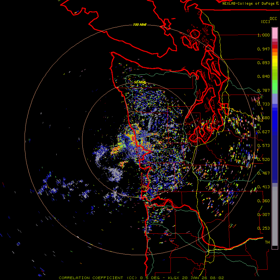Screen dimensions: 280x280
Task: Select the 0.467 scale value
Action: 264,173
